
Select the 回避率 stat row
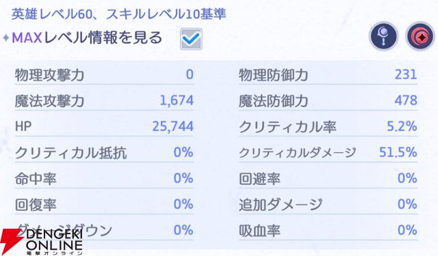tap(328, 179)
